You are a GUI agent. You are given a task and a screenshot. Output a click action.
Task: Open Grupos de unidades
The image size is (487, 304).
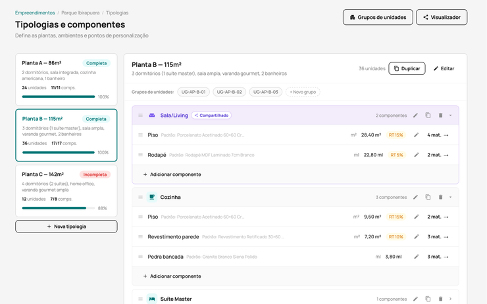[378, 17]
